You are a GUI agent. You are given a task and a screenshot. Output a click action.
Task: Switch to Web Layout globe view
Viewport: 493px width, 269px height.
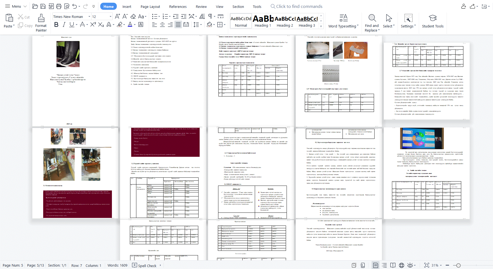click(x=401, y=265)
